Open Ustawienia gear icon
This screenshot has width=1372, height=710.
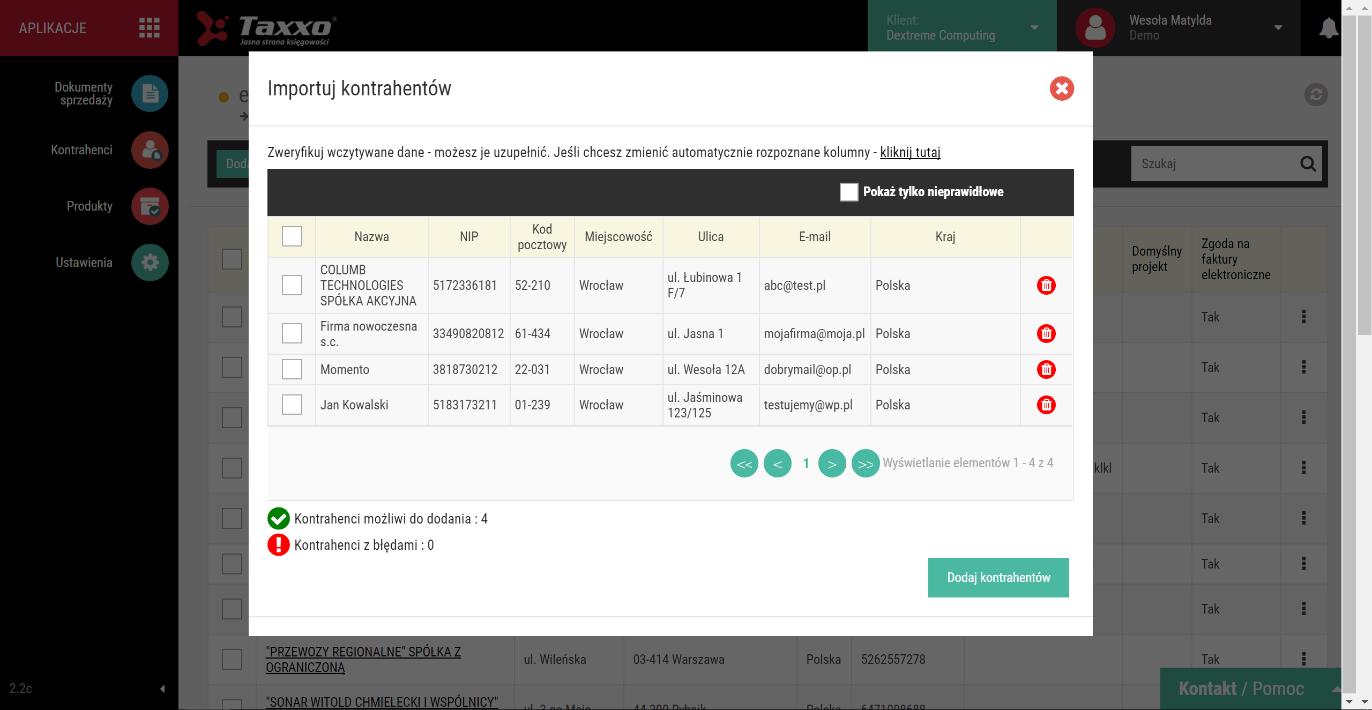pyautogui.click(x=150, y=263)
